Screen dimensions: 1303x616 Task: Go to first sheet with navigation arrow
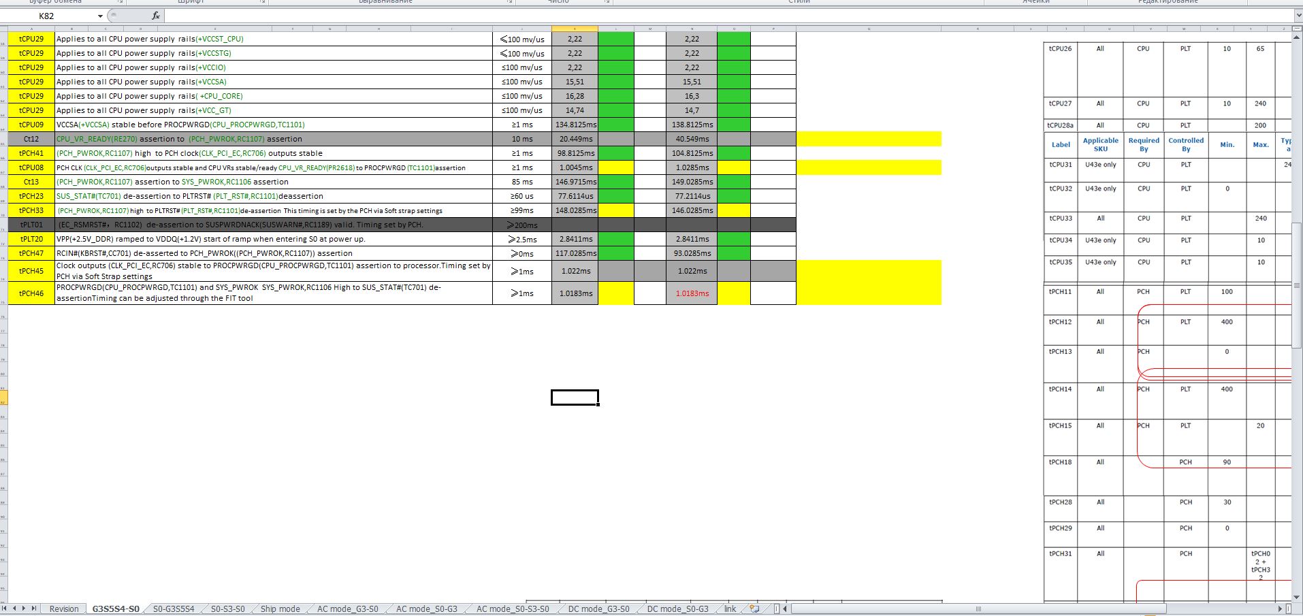(5, 609)
